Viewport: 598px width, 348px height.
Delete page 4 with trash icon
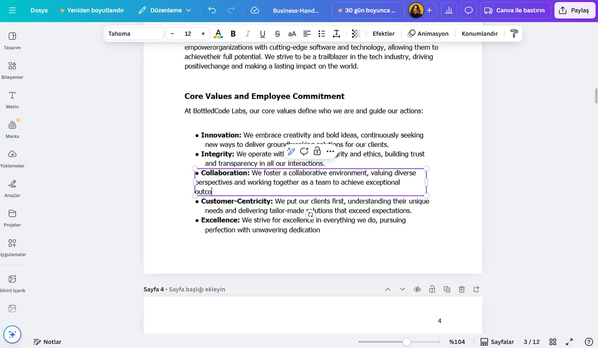462,290
